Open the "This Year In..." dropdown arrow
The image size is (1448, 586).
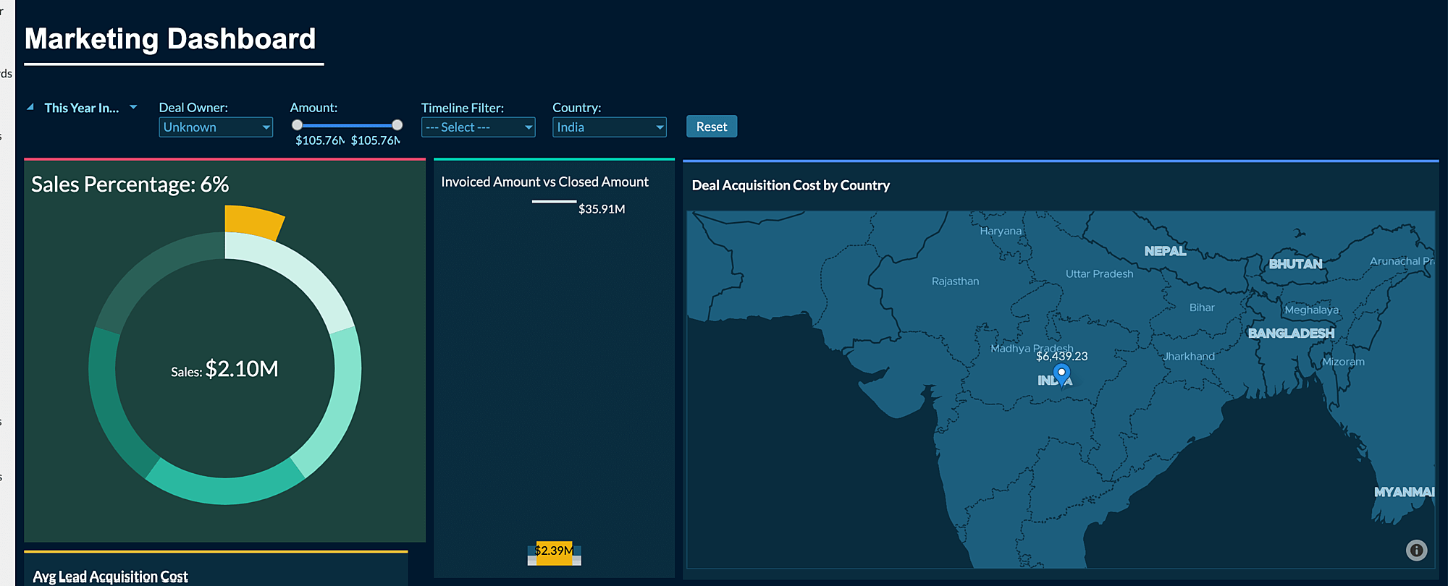[x=133, y=107]
